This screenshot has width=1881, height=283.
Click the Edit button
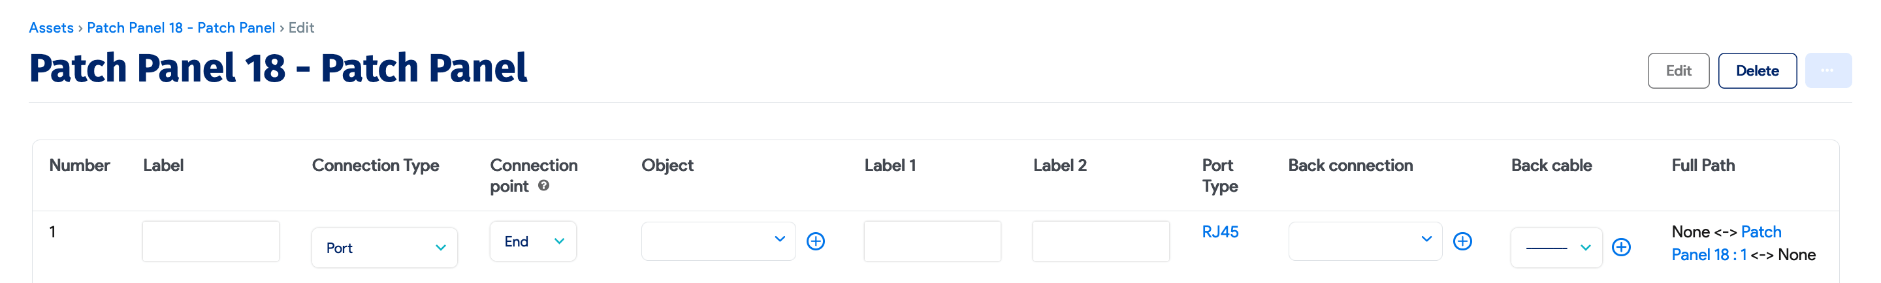[1677, 70]
